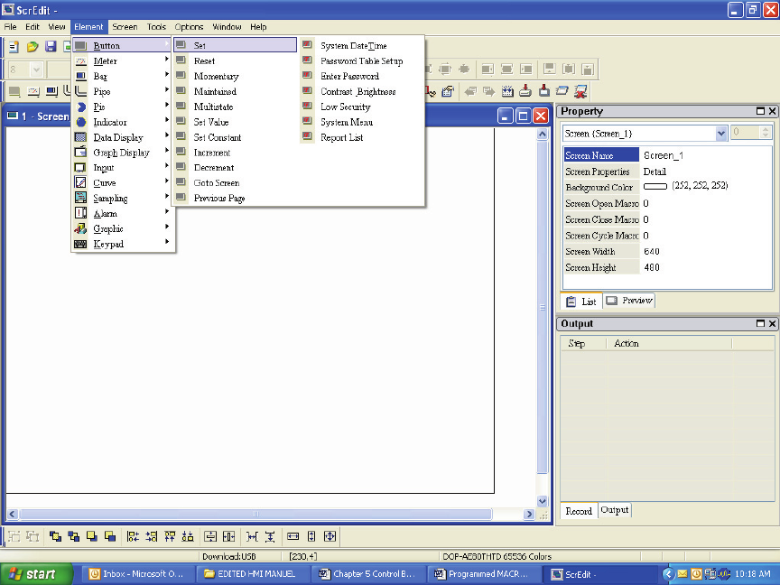The height and width of the screenshot is (585, 780).
Task: Click the New file toolbar icon
Action: tap(14, 46)
